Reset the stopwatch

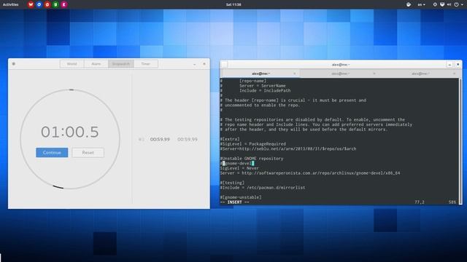(88, 152)
